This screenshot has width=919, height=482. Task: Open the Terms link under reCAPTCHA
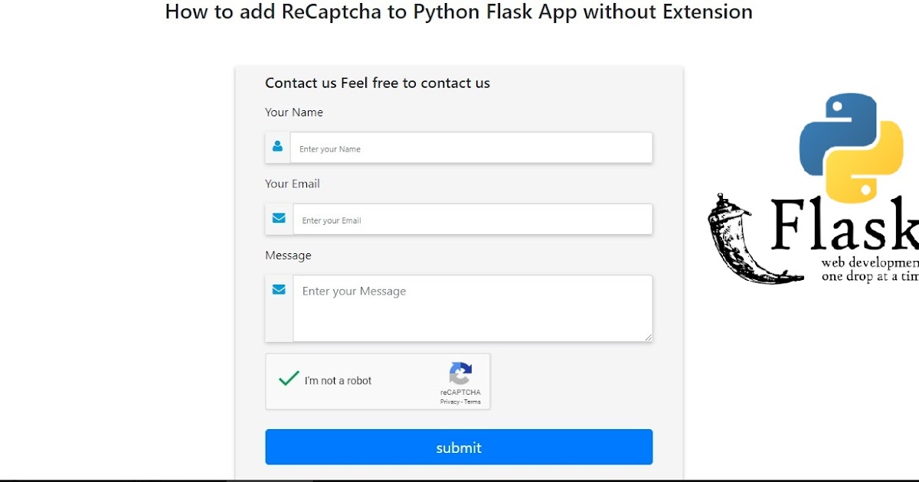coord(473,401)
